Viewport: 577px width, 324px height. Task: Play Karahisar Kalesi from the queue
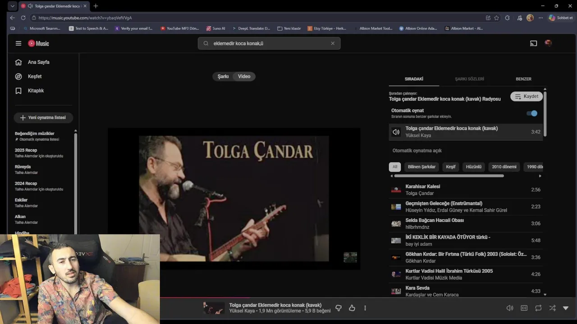click(x=466, y=189)
